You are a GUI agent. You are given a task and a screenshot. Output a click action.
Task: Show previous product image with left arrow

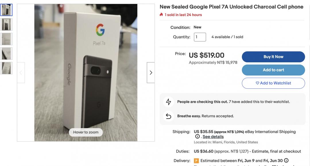click(21, 73)
